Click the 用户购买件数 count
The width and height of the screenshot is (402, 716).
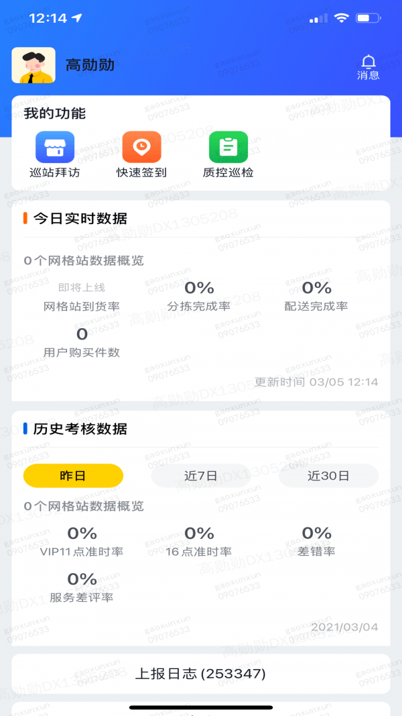80,339
